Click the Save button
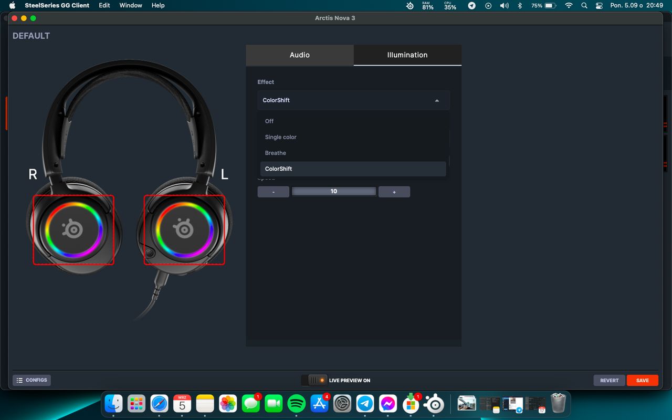Screen dimensions: 672x420 tap(643, 380)
